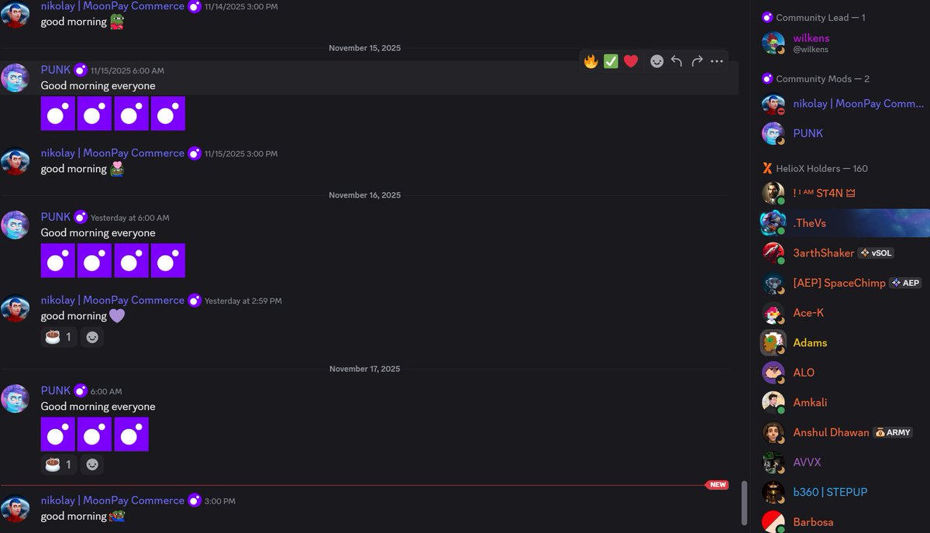The image size is (930, 533).
Task: Click AVVX avatar in member list
Action: (773, 462)
